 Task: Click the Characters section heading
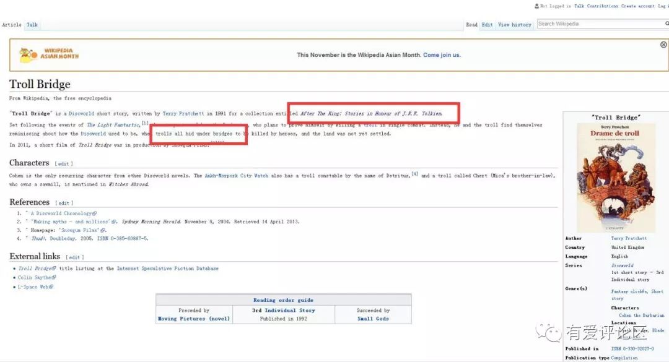pos(30,163)
